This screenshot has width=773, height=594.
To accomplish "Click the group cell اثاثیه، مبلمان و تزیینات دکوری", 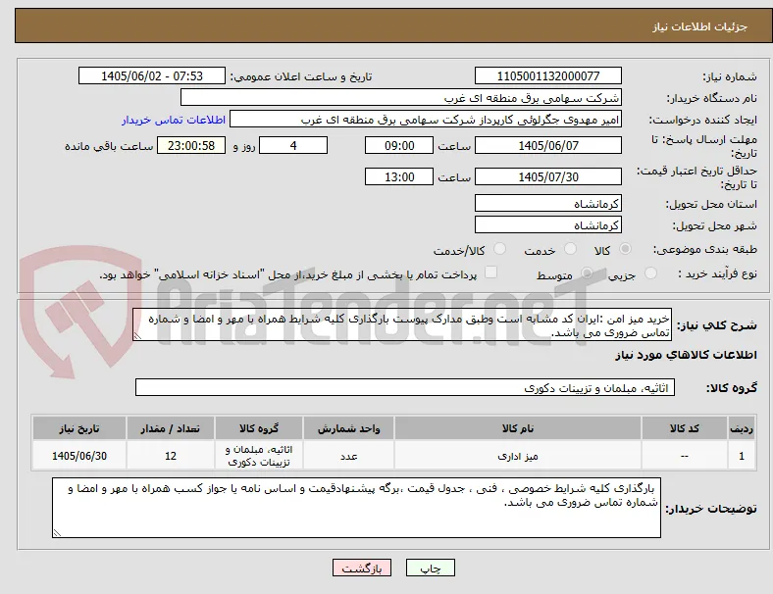I will coord(259,456).
